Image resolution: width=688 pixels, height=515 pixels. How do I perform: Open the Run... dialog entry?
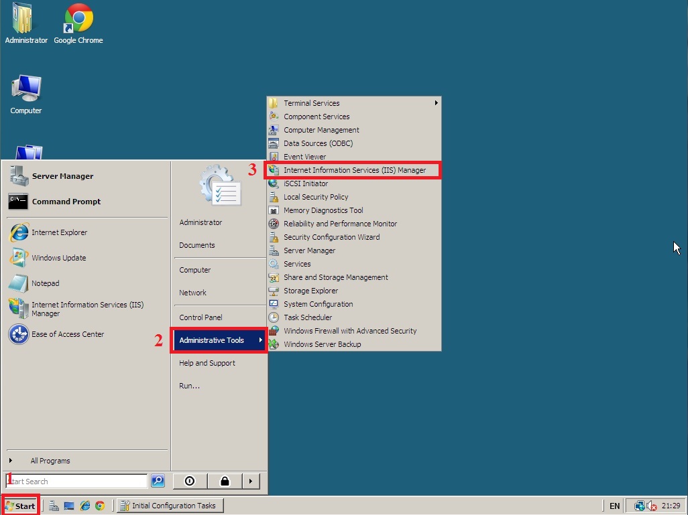tap(189, 386)
